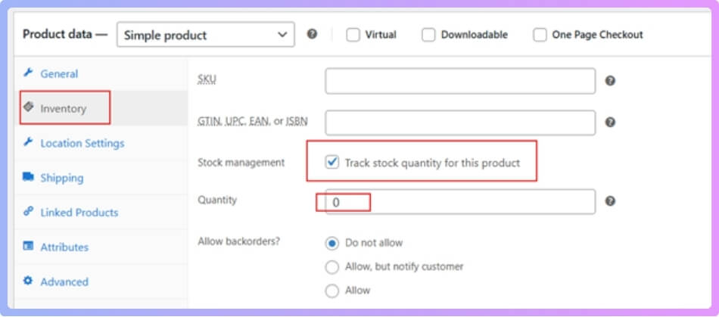Viewport: 719px width, 317px height.
Task: Click the Inventory tag icon
Action: [x=28, y=107]
